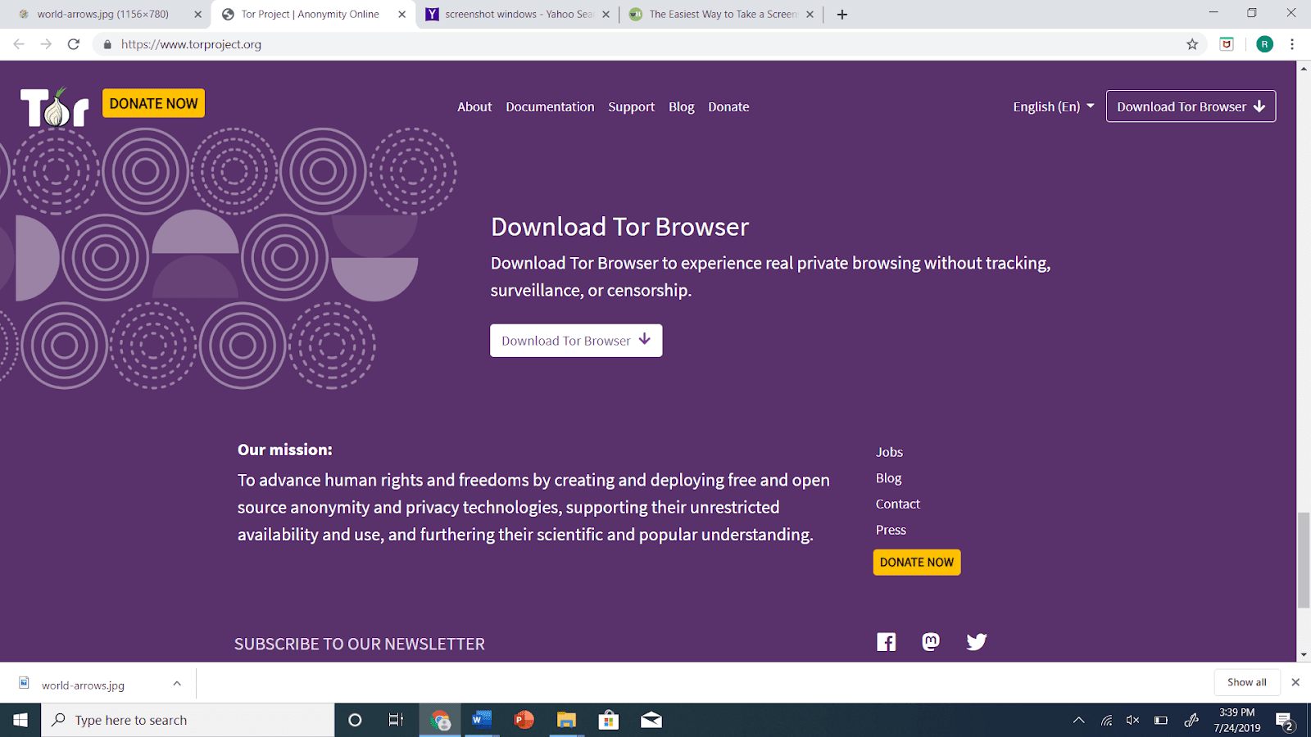The width and height of the screenshot is (1311, 737).
Task: Click the bookmark star in address bar
Action: click(1193, 44)
